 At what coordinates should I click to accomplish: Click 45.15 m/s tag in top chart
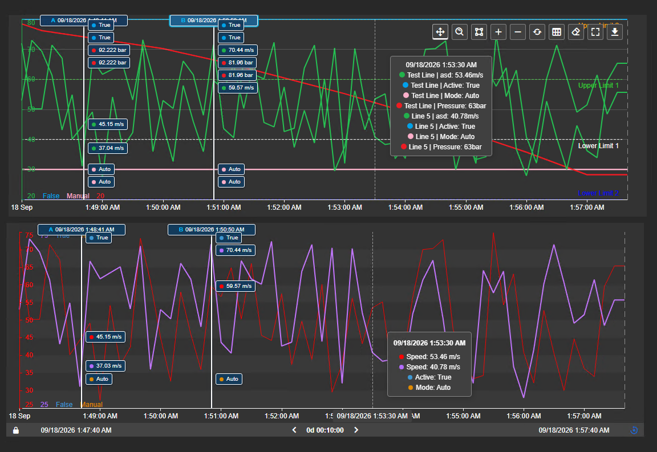pyautogui.click(x=108, y=124)
